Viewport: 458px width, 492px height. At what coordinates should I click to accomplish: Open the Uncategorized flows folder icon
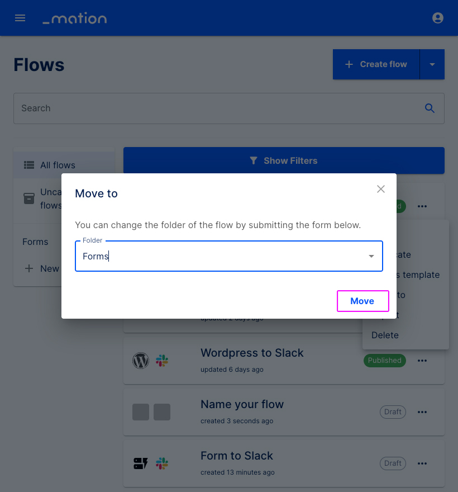28,198
